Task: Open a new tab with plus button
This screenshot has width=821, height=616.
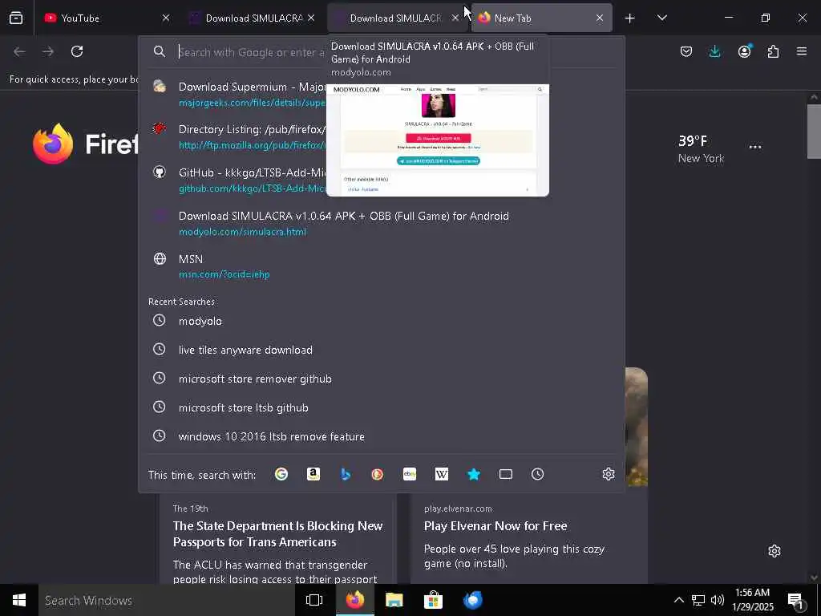Action: 630,18
